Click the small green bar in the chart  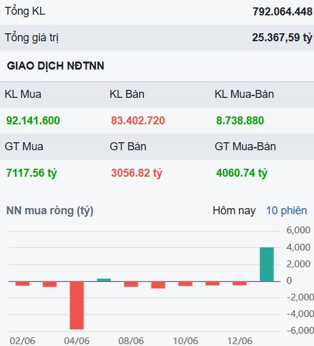coord(103,280)
